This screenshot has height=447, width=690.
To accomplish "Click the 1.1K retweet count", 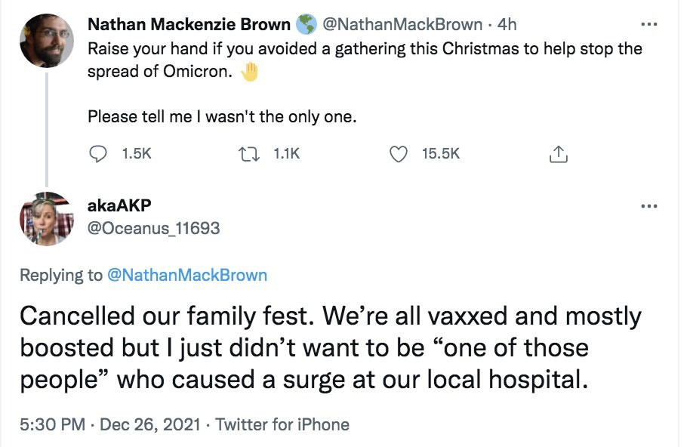I will 287,153.
